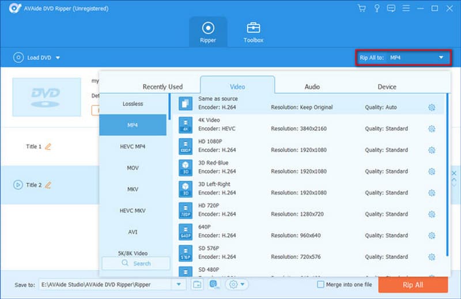Switch to the Device tab
The image size is (461, 299).
[x=387, y=86]
